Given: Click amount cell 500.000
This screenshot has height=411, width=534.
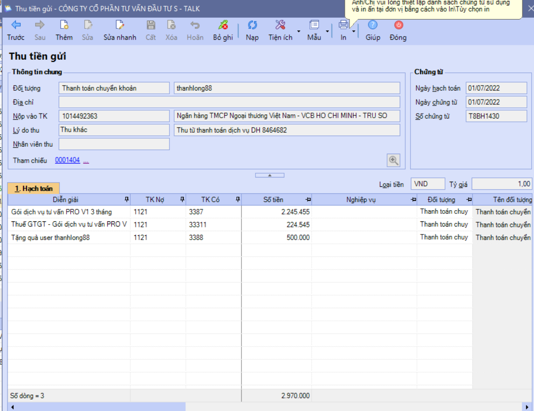Looking at the screenshot, I should pos(276,237).
